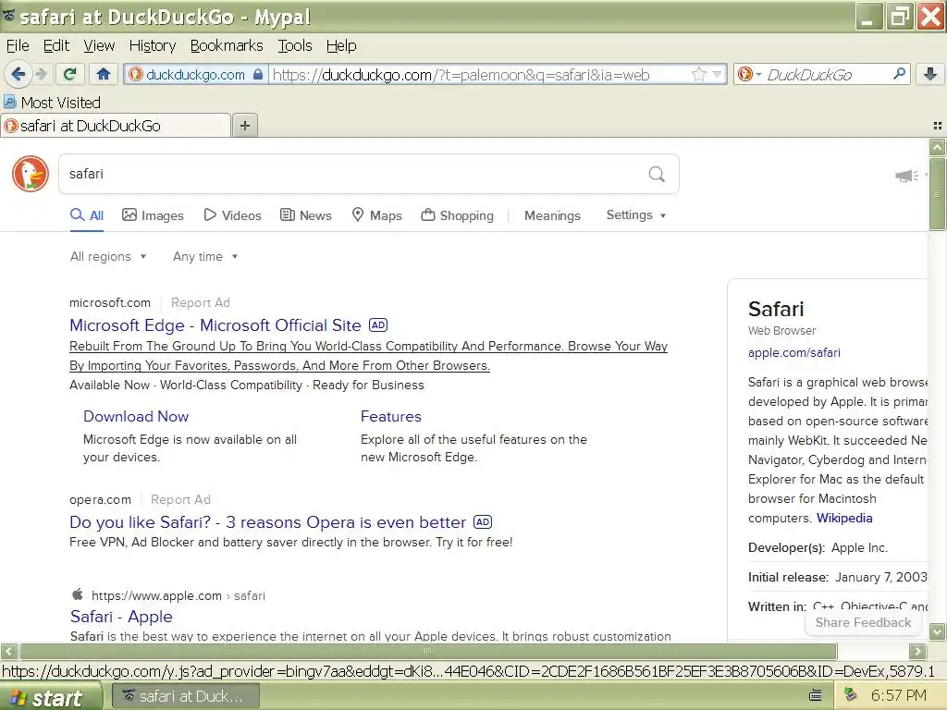Open the Meanings section
The image size is (947, 710).
coord(552,215)
